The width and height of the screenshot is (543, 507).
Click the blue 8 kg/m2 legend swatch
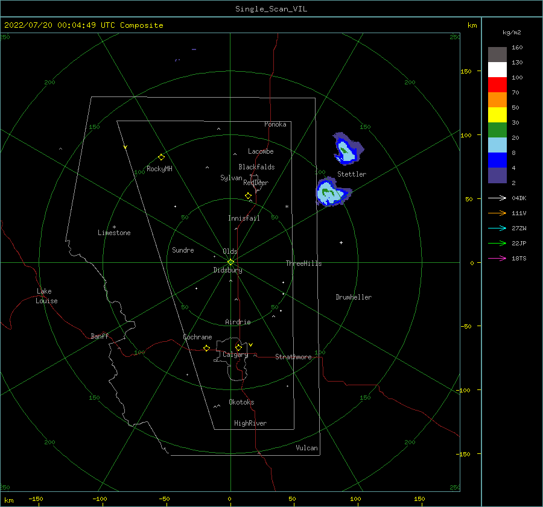point(497,160)
